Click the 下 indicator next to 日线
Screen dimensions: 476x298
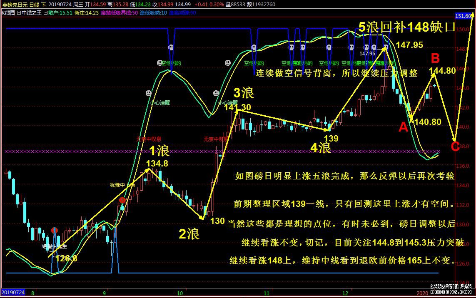(x=43, y=4)
